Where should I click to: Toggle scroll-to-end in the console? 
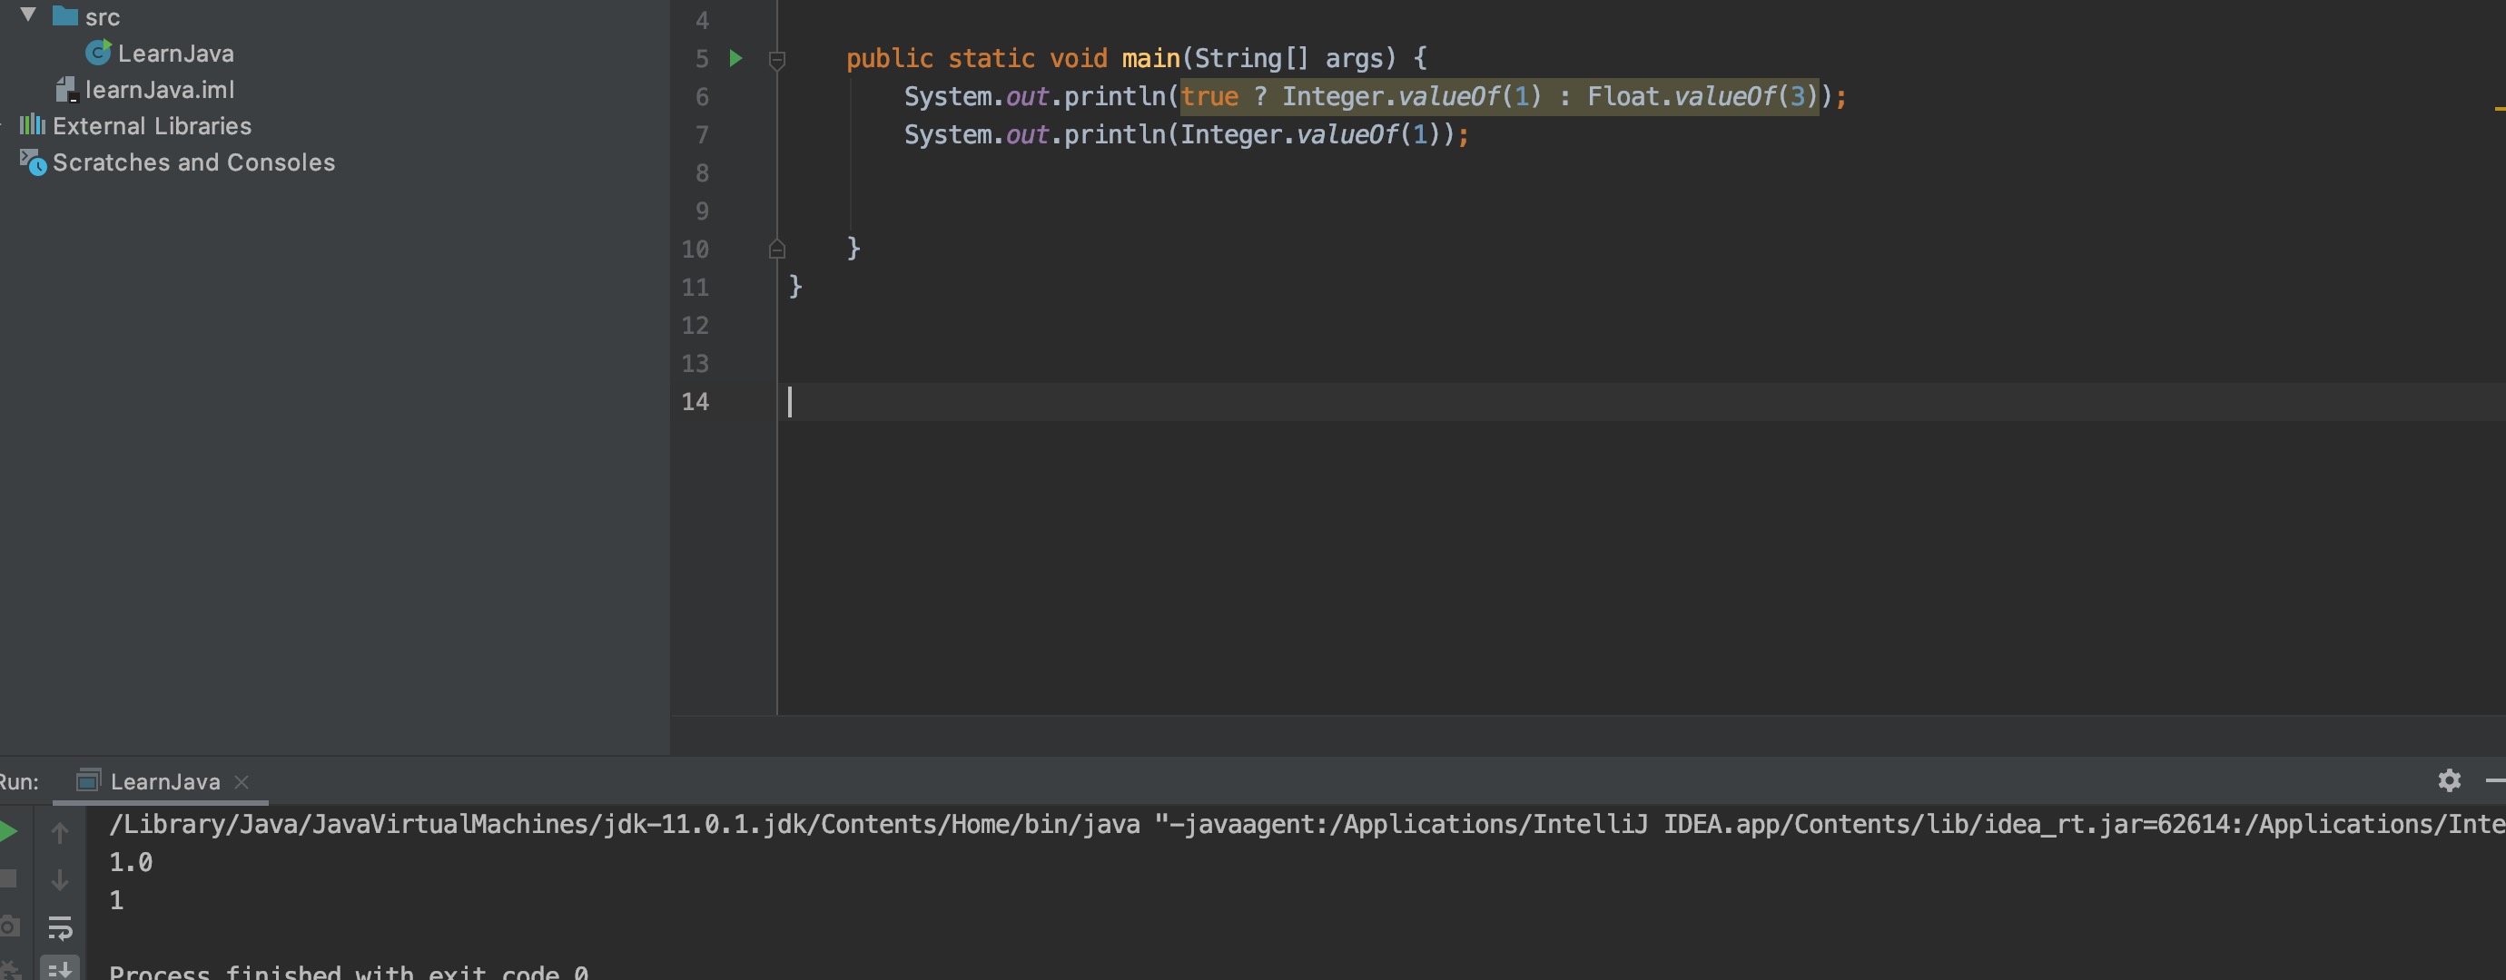click(x=59, y=968)
